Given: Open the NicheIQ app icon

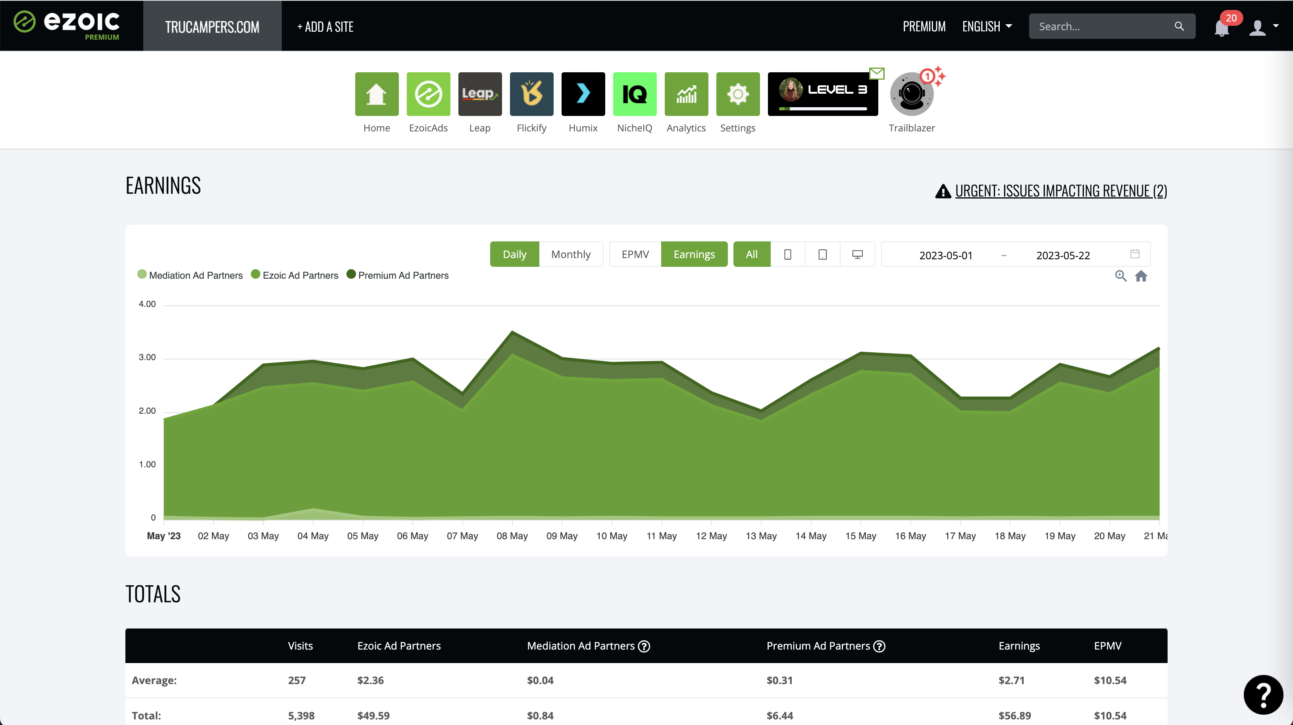Looking at the screenshot, I should [635, 94].
